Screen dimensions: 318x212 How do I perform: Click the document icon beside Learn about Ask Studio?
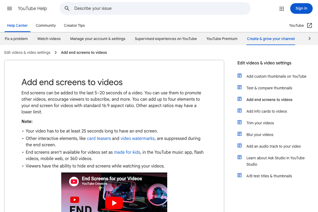point(240,157)
